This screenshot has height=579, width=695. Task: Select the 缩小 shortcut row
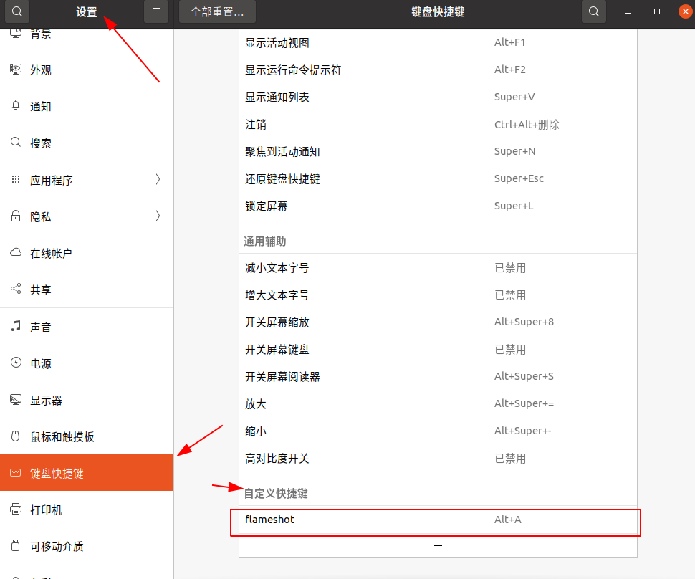pos(438,431)
